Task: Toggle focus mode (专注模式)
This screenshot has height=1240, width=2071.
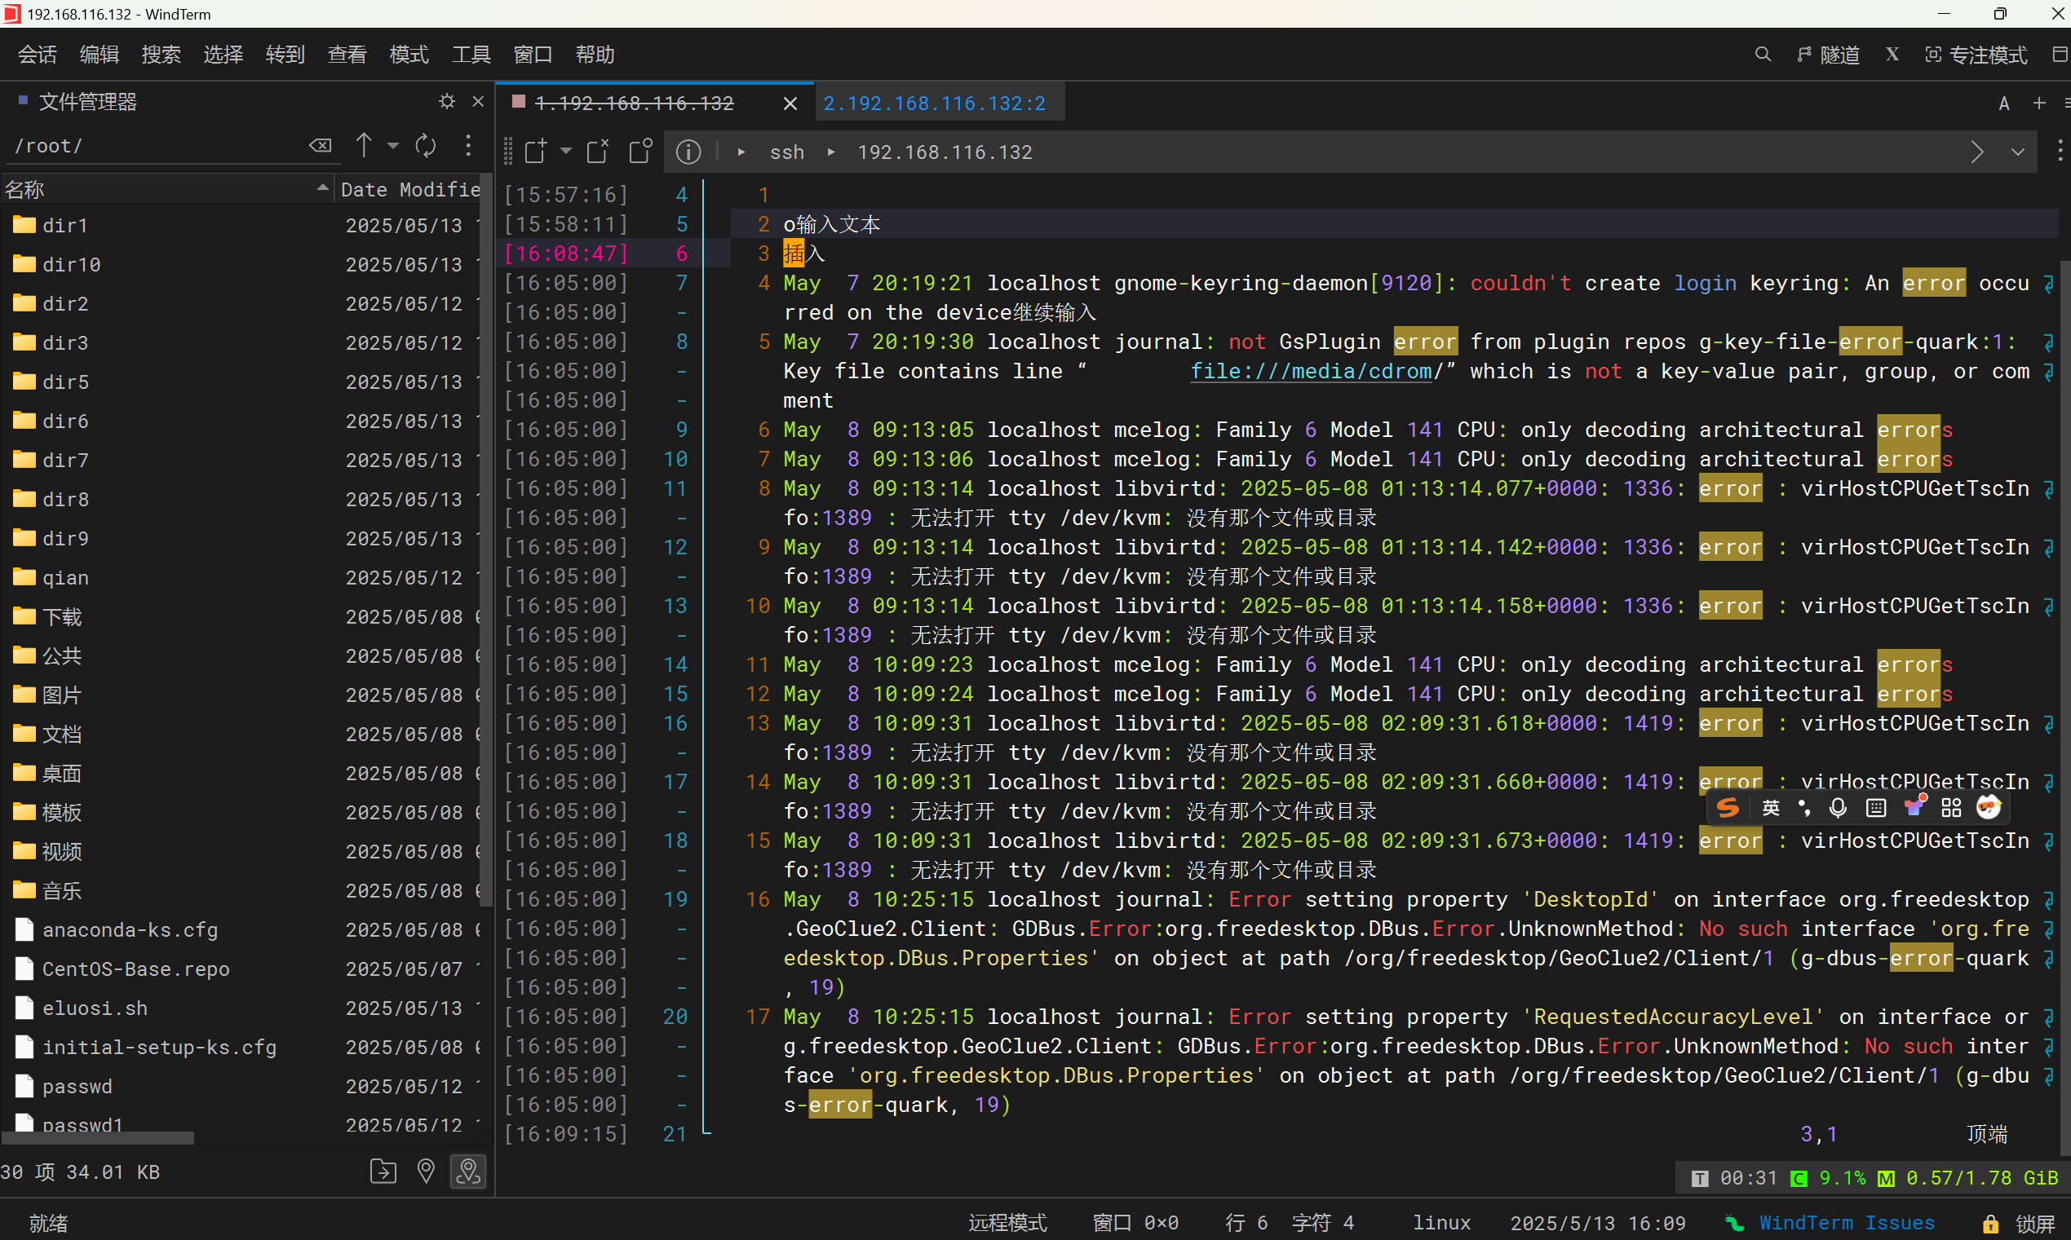Action: 1976,55
